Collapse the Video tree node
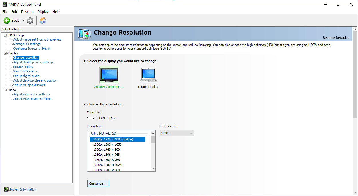The width and height of the screenshot is (358, 196). tap(5, 90)
